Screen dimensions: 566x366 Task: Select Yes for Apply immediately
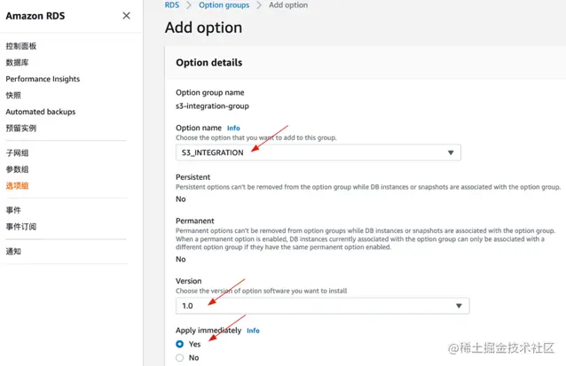click(180, 344)
